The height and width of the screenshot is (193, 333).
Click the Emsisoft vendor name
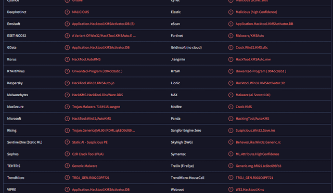(14, 24)
